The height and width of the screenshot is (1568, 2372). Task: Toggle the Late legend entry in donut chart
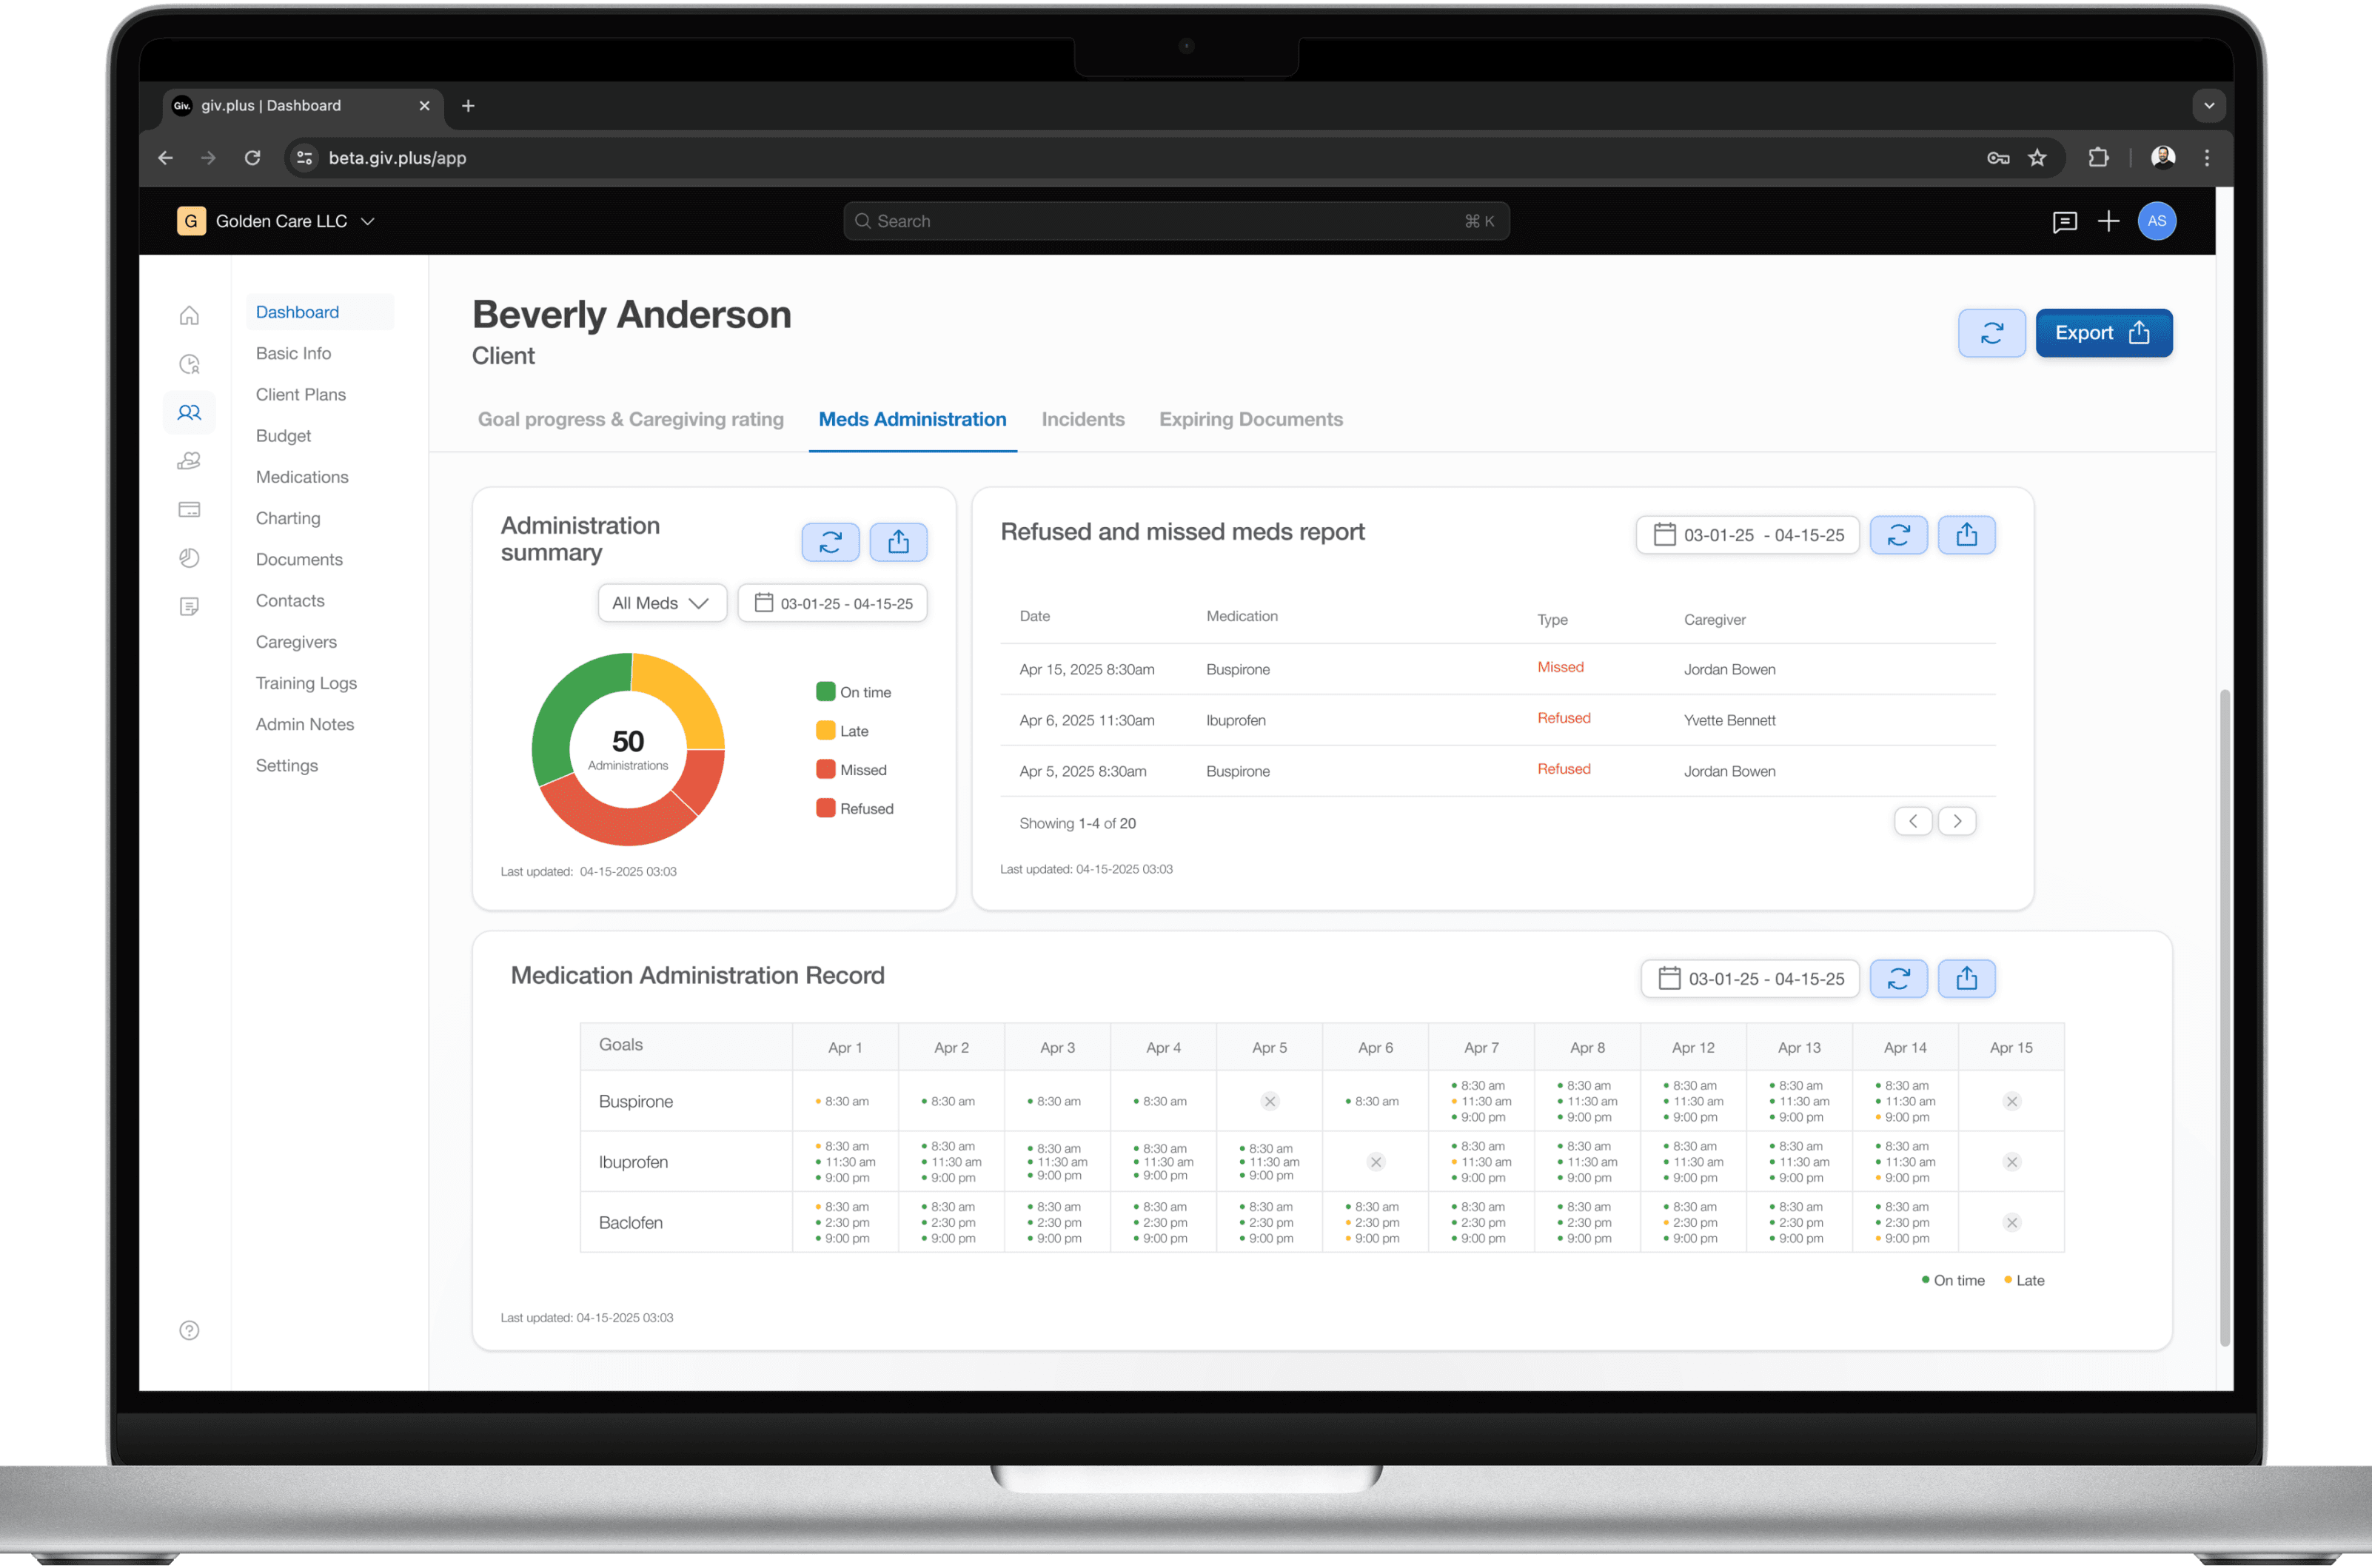[843, 731]
